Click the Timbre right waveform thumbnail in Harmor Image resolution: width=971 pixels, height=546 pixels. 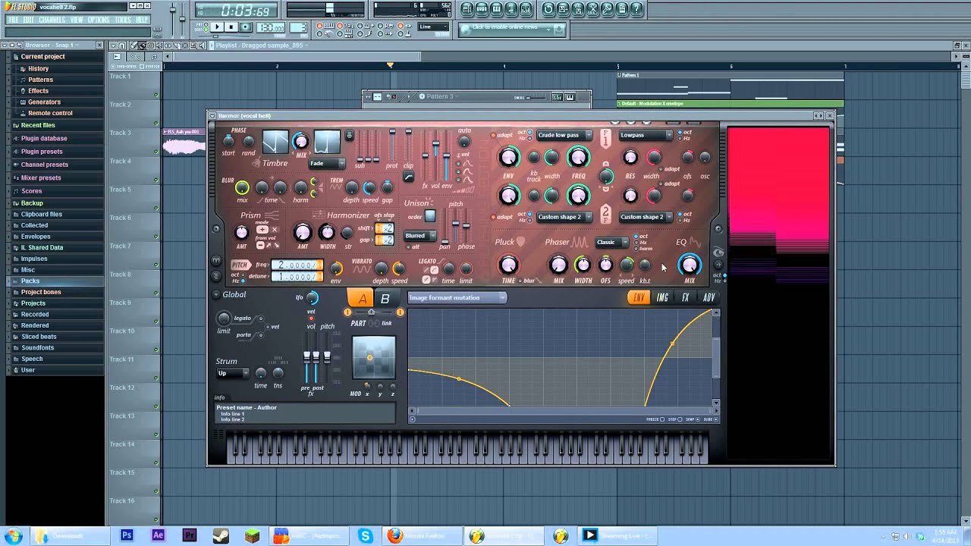pos(327,142)
